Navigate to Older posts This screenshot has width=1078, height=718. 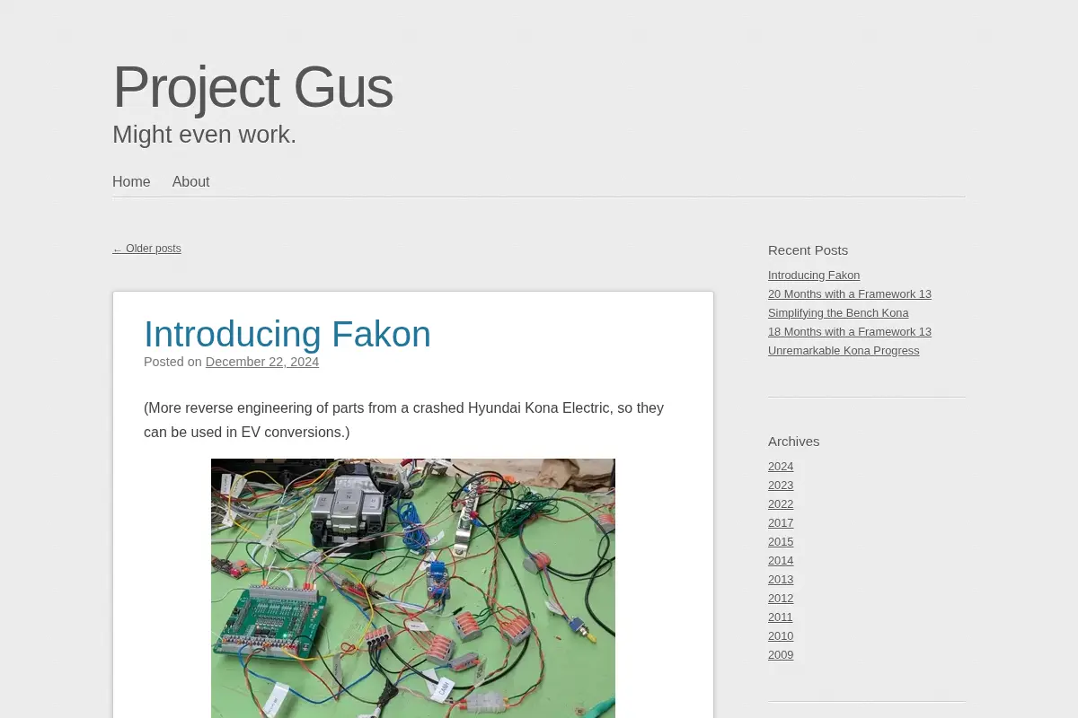pos(146,249)
